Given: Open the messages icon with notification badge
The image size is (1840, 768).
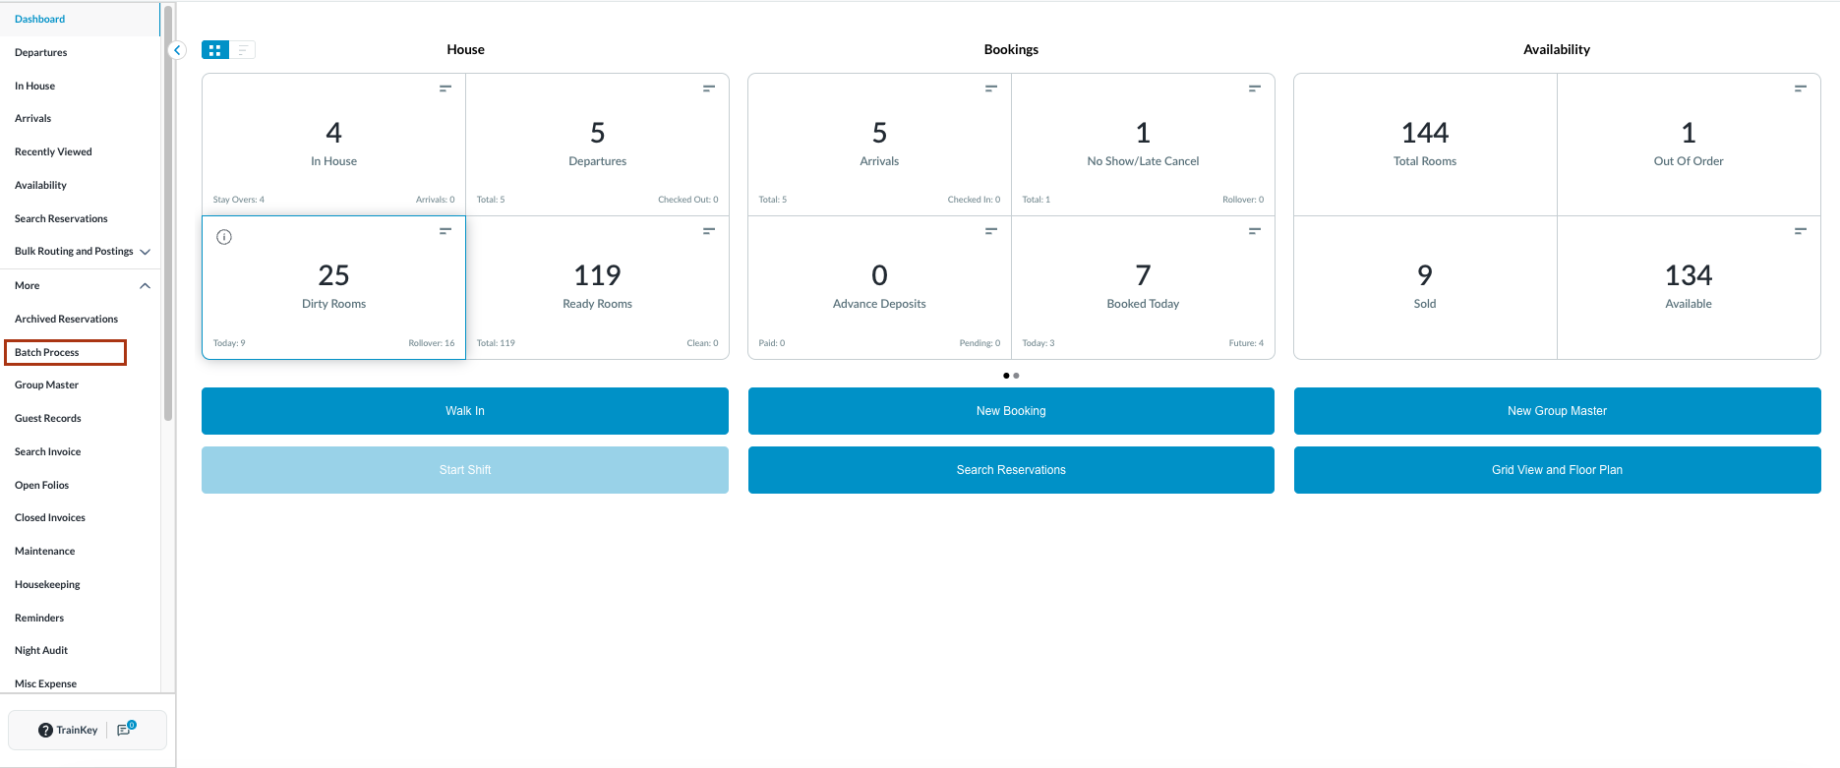Looking at the screenshot, I should pyautogui.click(x=125, y=730).
